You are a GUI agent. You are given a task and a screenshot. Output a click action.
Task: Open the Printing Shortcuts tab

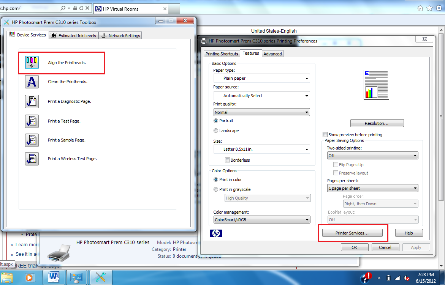tap(222, 54)
